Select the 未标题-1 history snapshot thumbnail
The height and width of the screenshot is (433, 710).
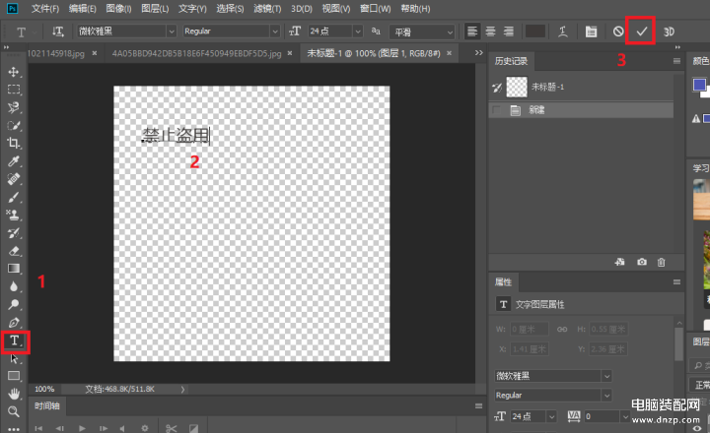[x=517, y=87]
